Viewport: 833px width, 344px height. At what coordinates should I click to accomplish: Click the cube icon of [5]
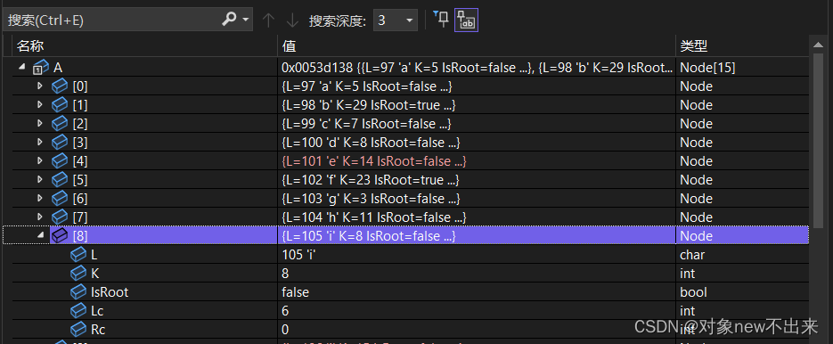click(60, 179)
